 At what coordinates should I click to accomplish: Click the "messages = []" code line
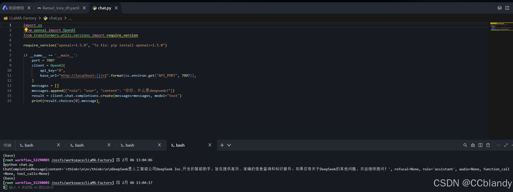point(45,86)
